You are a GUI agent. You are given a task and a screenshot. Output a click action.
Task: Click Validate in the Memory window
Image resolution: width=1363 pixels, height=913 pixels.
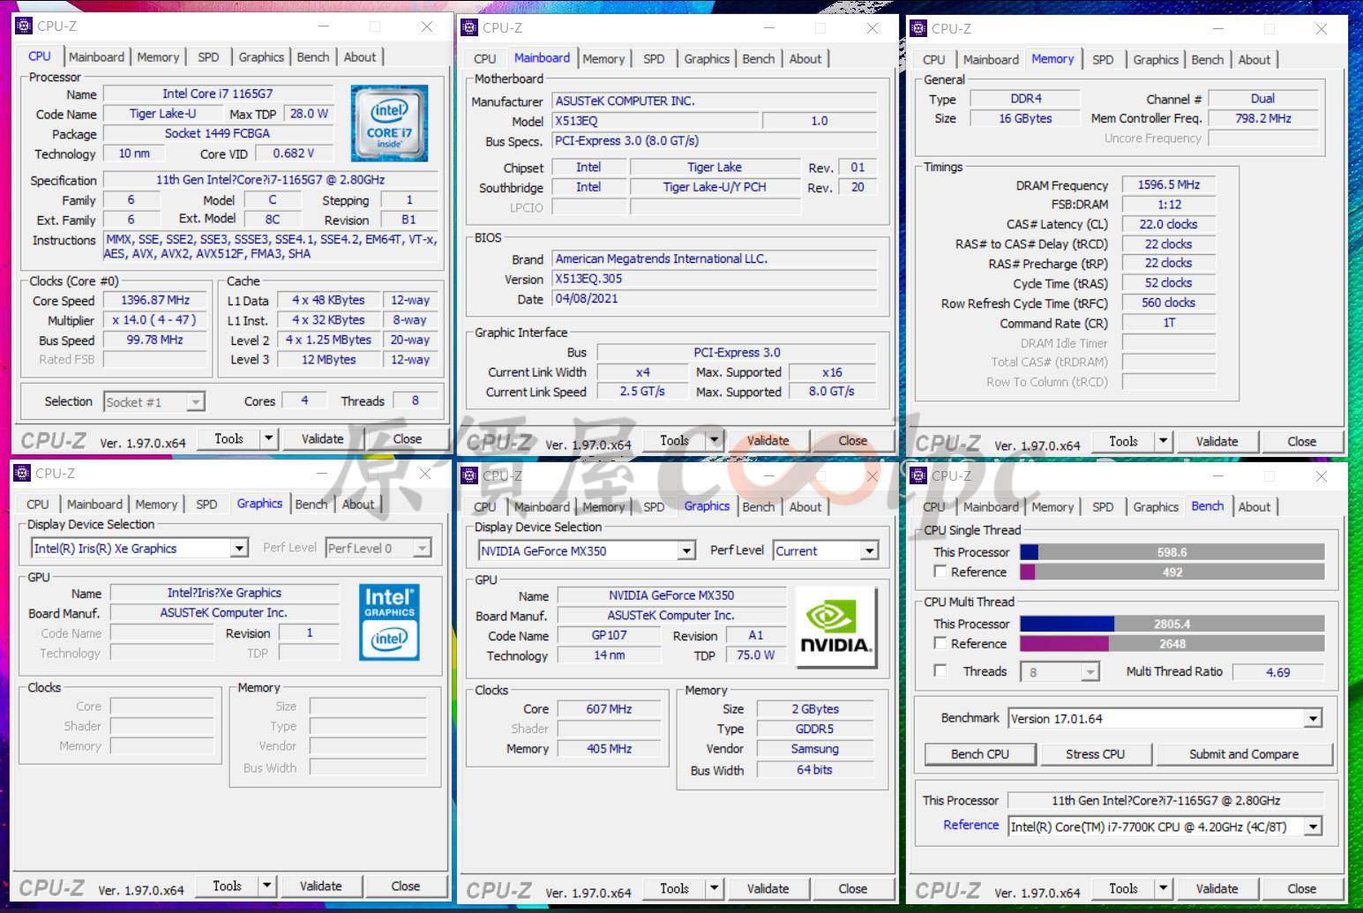1217,441
